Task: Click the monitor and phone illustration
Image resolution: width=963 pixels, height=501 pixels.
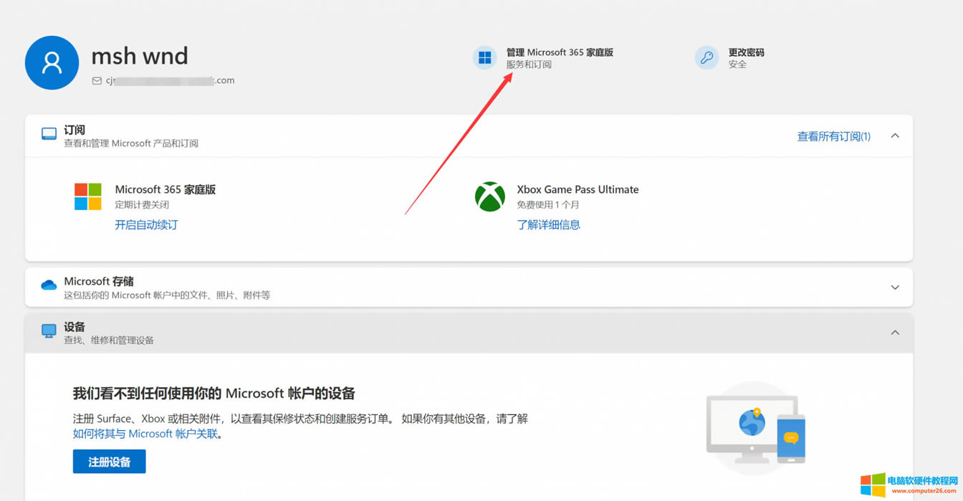Action: (x=754, y=426)
